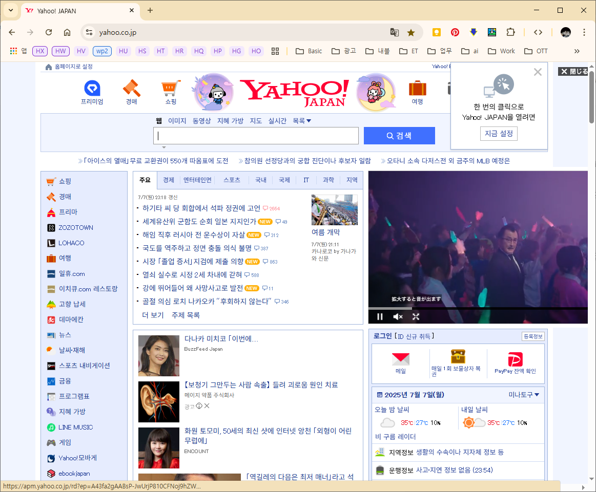Select the 경제 news tab
Image resolution: width=596 pixels, height=492 pixels.
point(169,180)
